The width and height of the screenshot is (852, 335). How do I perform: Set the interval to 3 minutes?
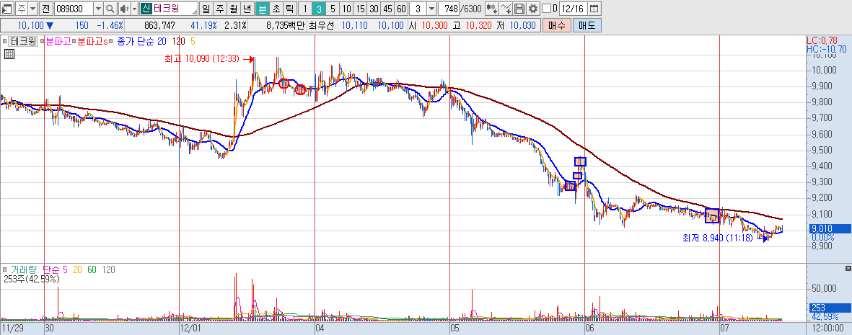(319, 9)
